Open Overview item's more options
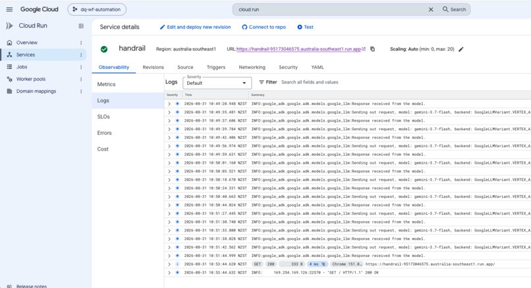Viewport: 531px width, 288px height. pos(81,43)
